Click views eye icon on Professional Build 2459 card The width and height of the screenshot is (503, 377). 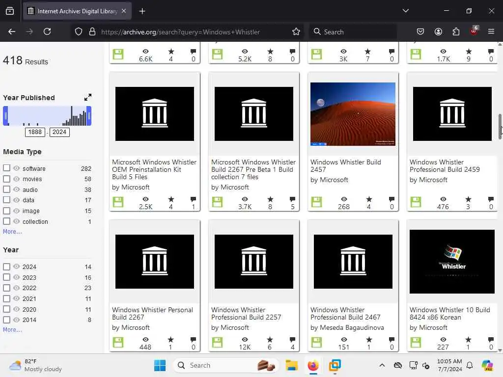443,199
